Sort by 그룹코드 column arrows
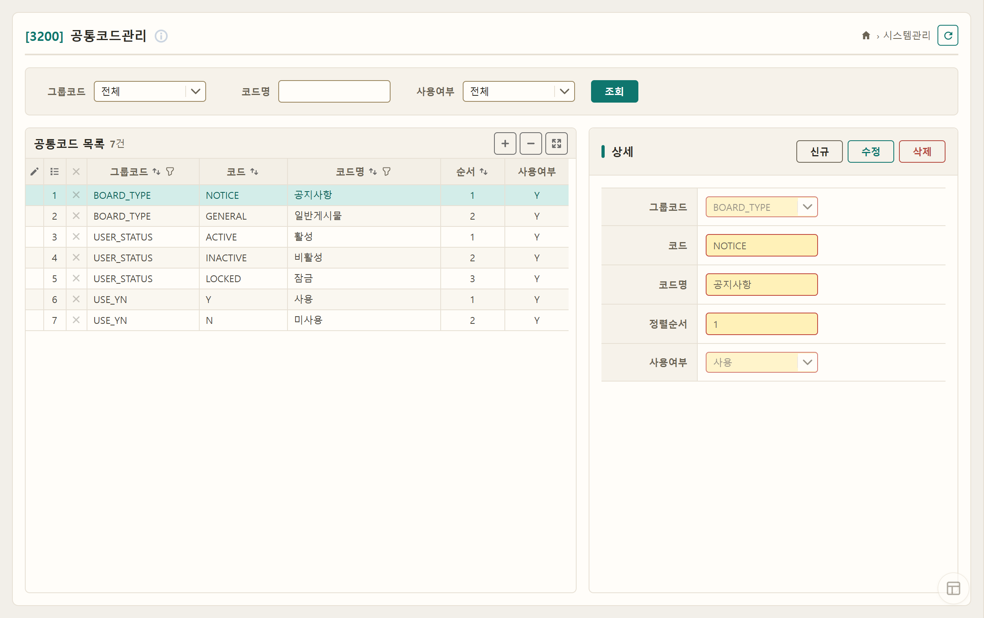This screenshot has width=984, height=618. 156,172
